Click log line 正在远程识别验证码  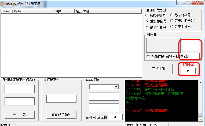152,89
